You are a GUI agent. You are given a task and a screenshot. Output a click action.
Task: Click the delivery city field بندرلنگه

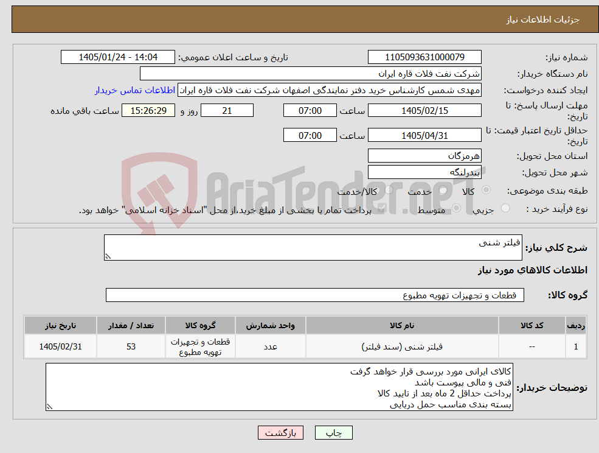424,172
